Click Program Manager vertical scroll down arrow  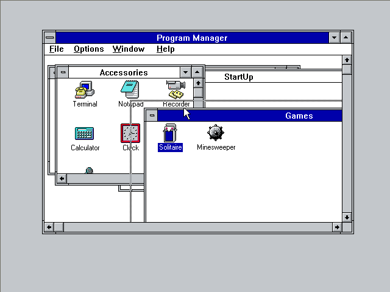347,218
